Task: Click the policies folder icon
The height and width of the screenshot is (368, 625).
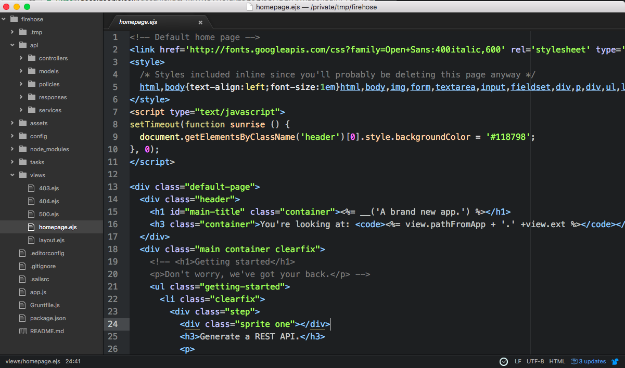Action: (32, 84)
